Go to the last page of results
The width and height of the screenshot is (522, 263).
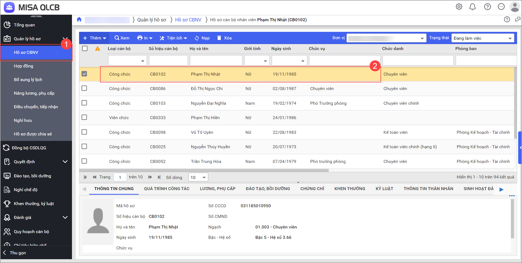[159, 177]
